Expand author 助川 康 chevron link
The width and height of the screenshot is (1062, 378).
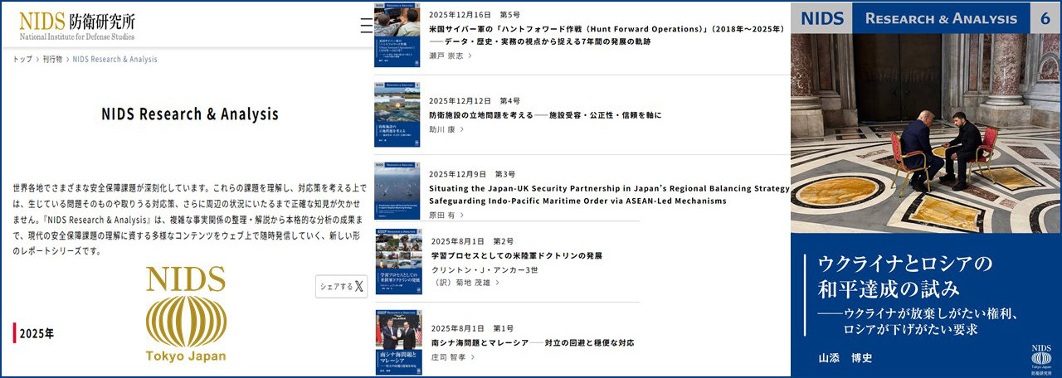[x=446, y=129]
